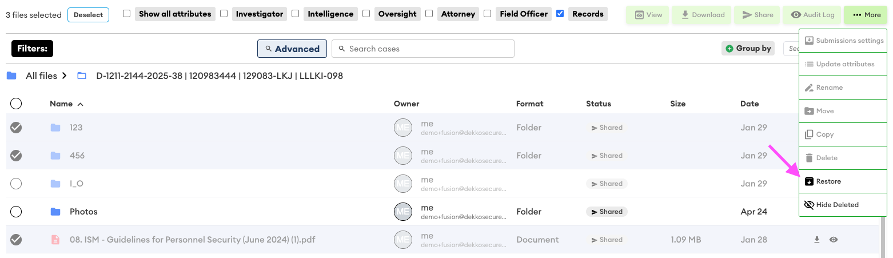
Task: Choose Submissions settings from More menu
Action: tap(843, 41)
